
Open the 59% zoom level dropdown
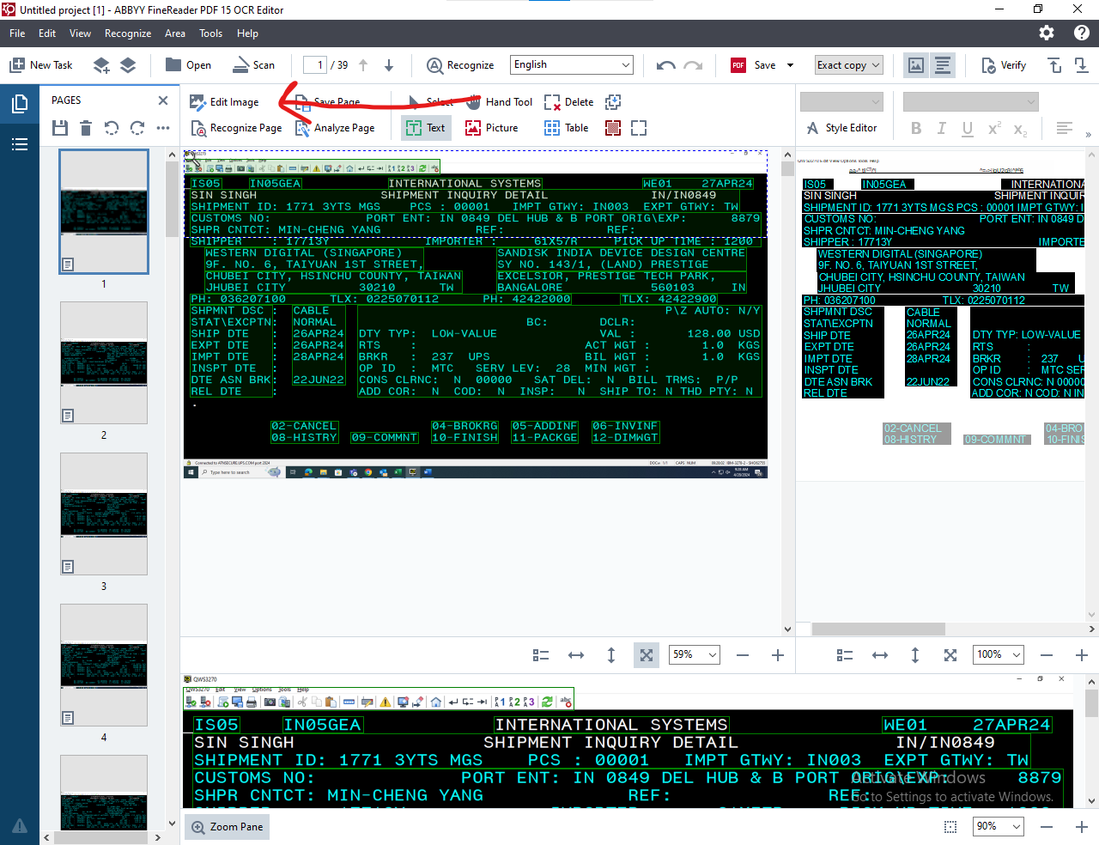pyautogui.click(x=695, y=655)
